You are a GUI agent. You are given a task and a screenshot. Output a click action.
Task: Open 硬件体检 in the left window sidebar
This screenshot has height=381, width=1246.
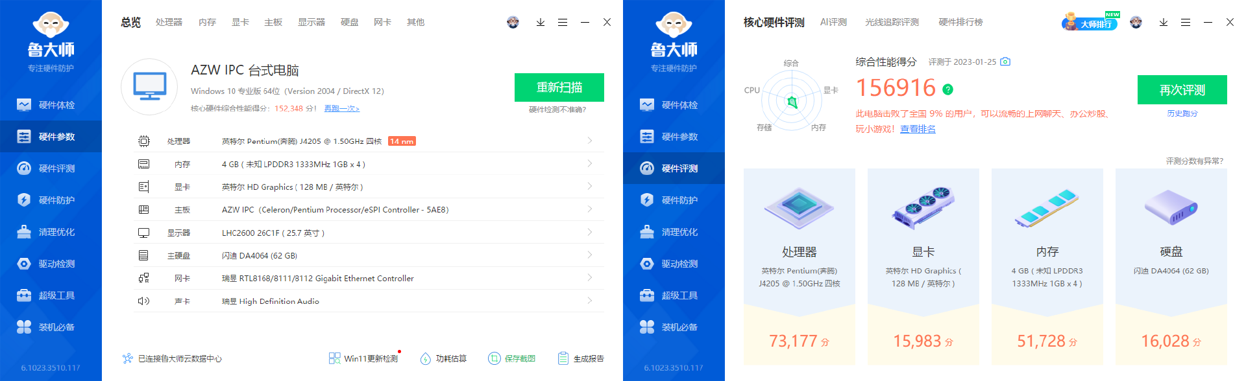coord(51,105)
